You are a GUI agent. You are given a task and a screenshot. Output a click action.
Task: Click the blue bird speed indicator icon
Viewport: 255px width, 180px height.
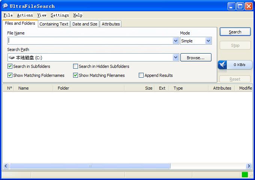(223, 64)
